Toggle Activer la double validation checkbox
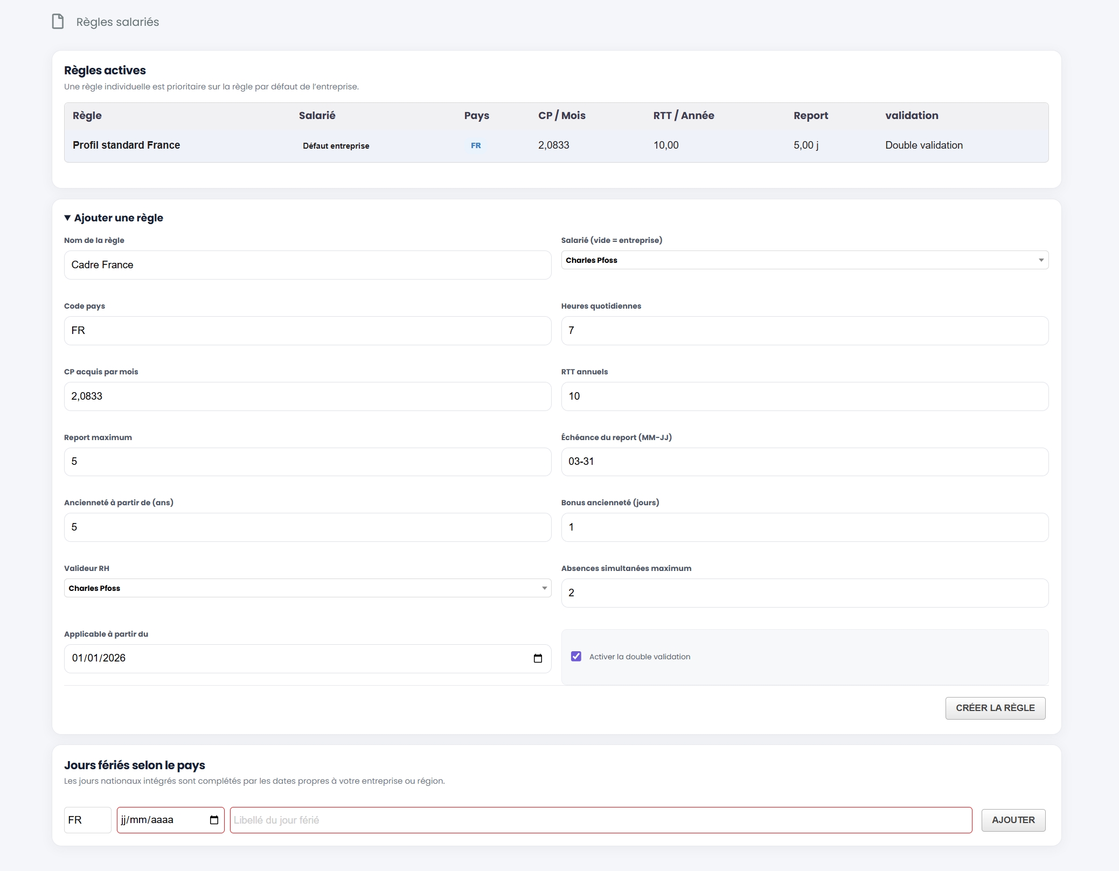Screen dimensions: 1119x871 click(x=576, y=656)
